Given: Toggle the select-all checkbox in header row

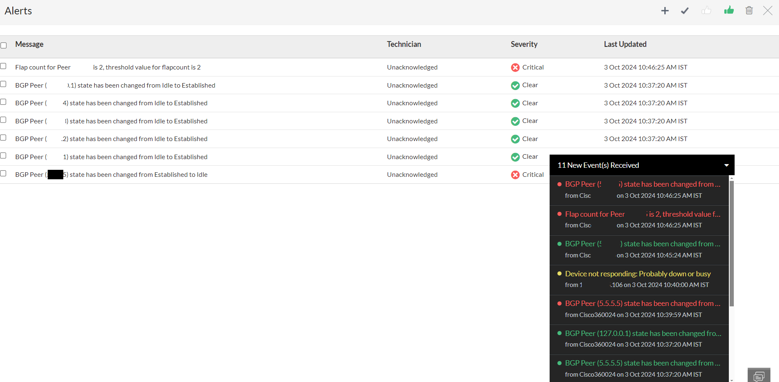Looking at the screenshot, I should 3,45.
